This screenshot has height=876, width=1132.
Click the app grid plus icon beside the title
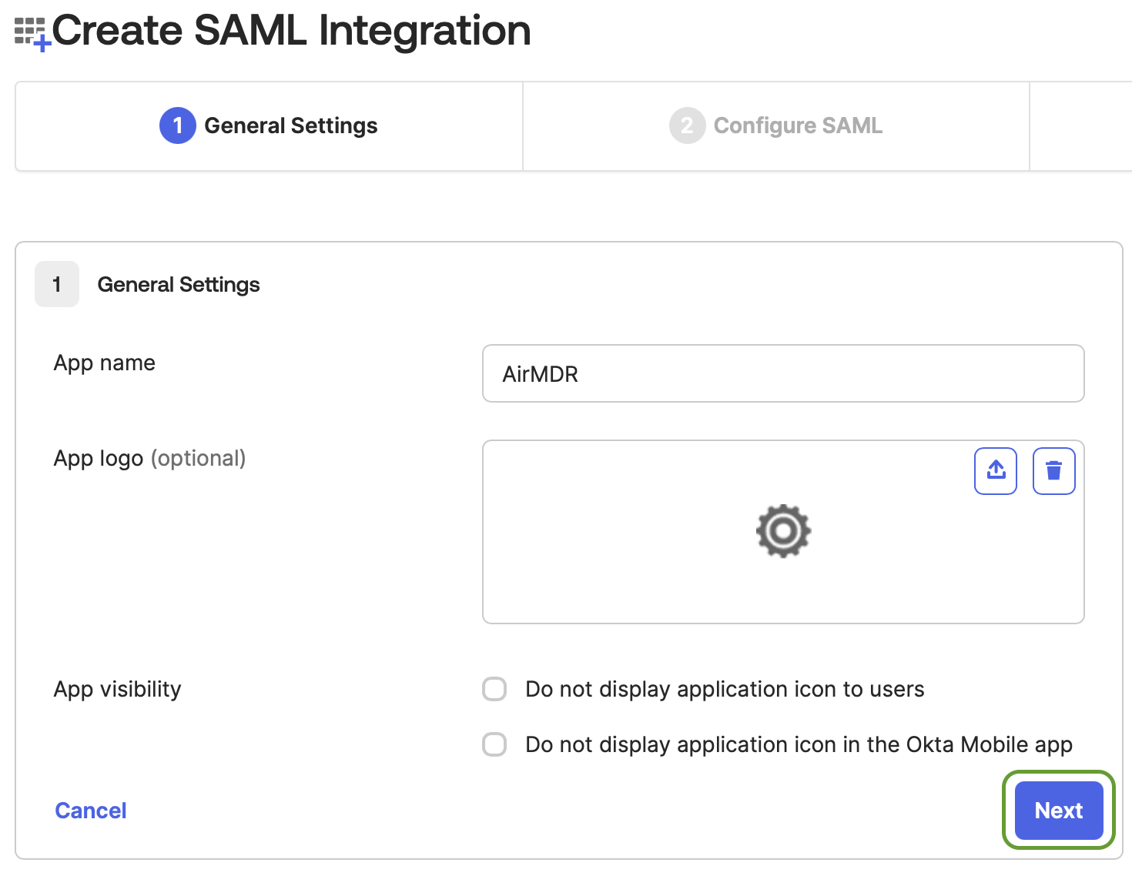coord(32,34)
